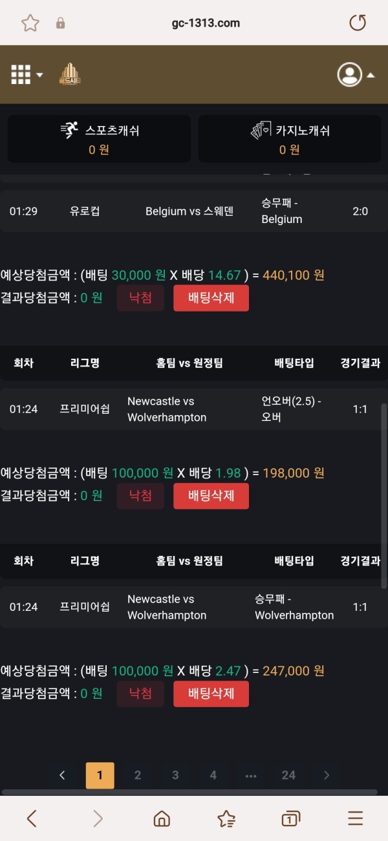Delete the Belgium vs 스웨덴 bet
The width and height of the screenshot is (388, 841).
tap(211, 298)
